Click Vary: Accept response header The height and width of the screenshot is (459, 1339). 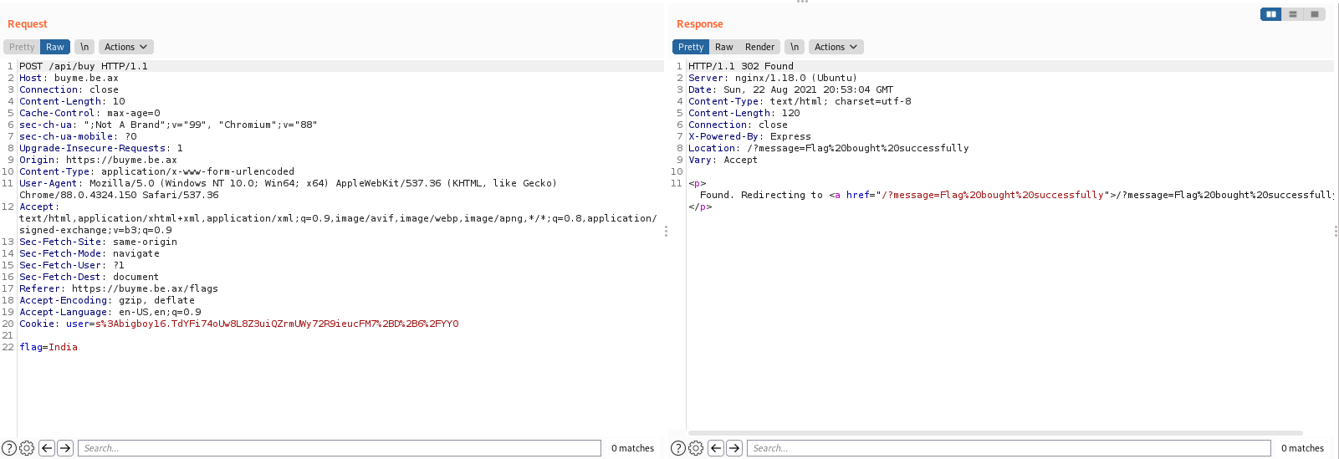coord(723,160)
